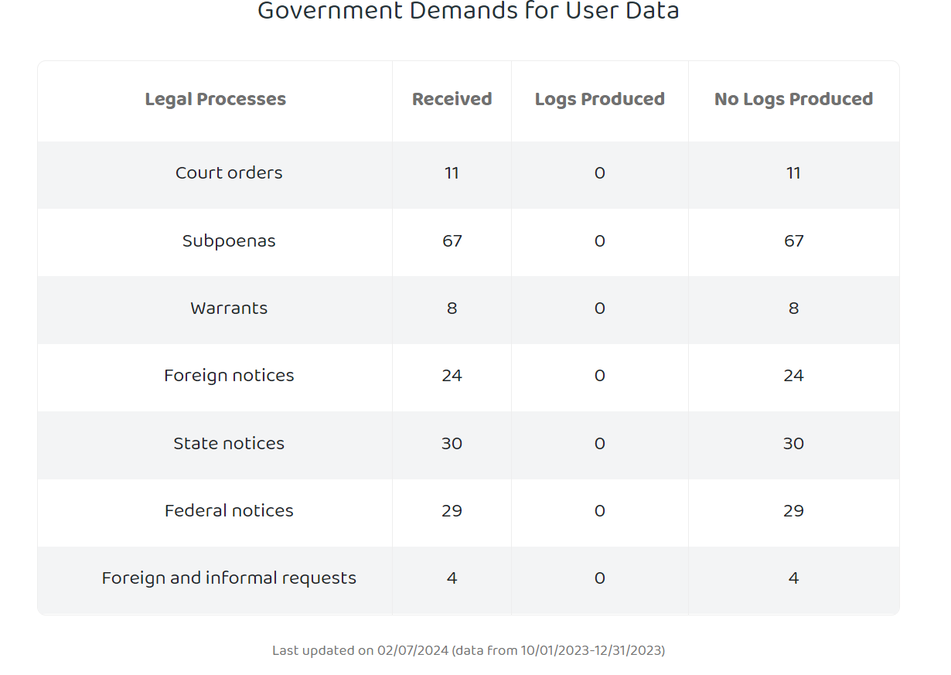This screenshot has height=675, width=951.
Task: Click Warrants logs produced value 0
Action: click(x=600, y=308)
